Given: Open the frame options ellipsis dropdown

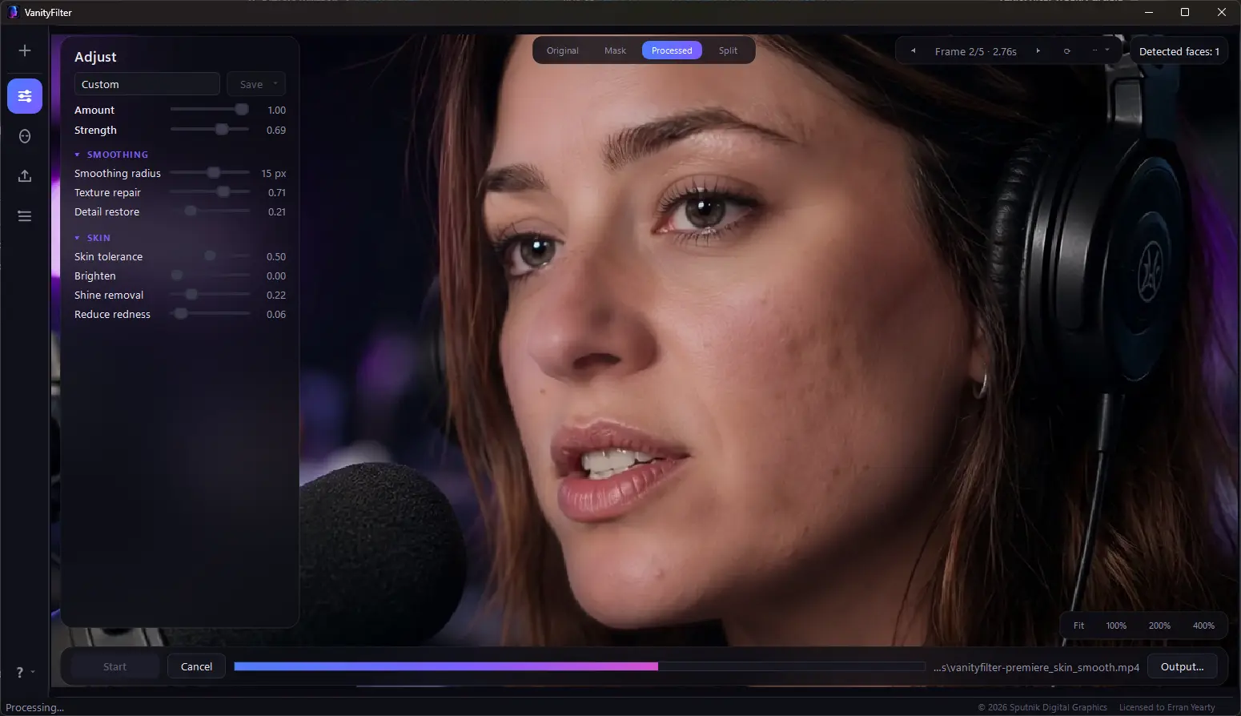Looking at the screenshot, I should click(x=1100, y=50).
